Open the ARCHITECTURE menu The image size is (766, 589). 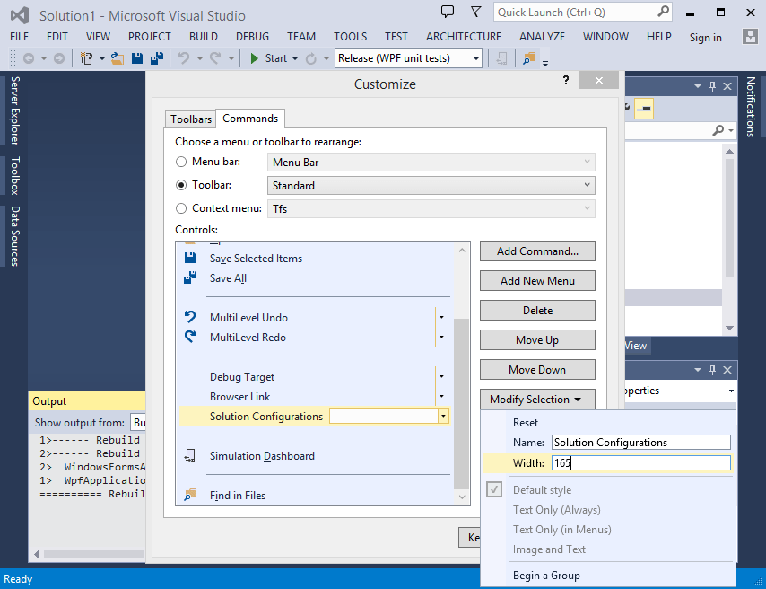pos(464,37)
